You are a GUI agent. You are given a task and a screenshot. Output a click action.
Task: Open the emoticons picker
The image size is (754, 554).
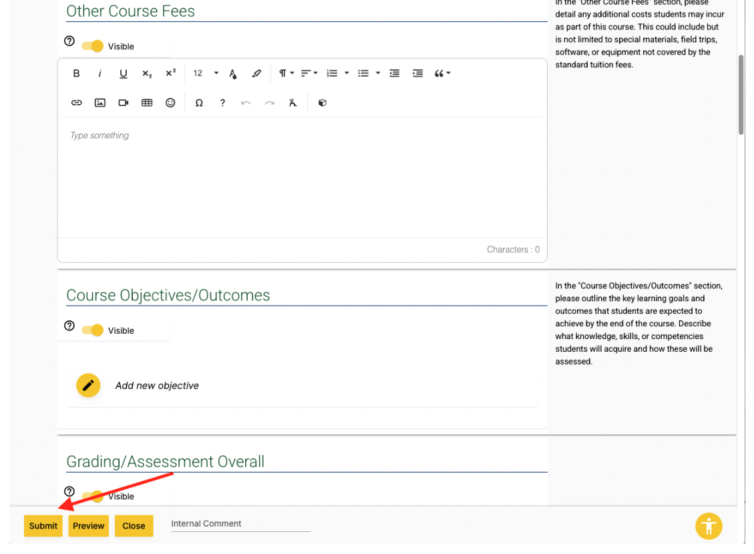[170, 103]
